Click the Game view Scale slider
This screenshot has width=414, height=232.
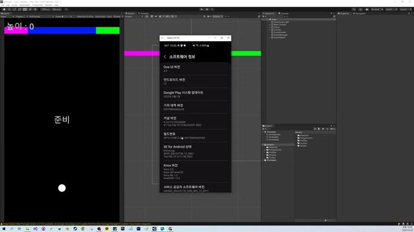pyautogui.click(x=66, y=16)
